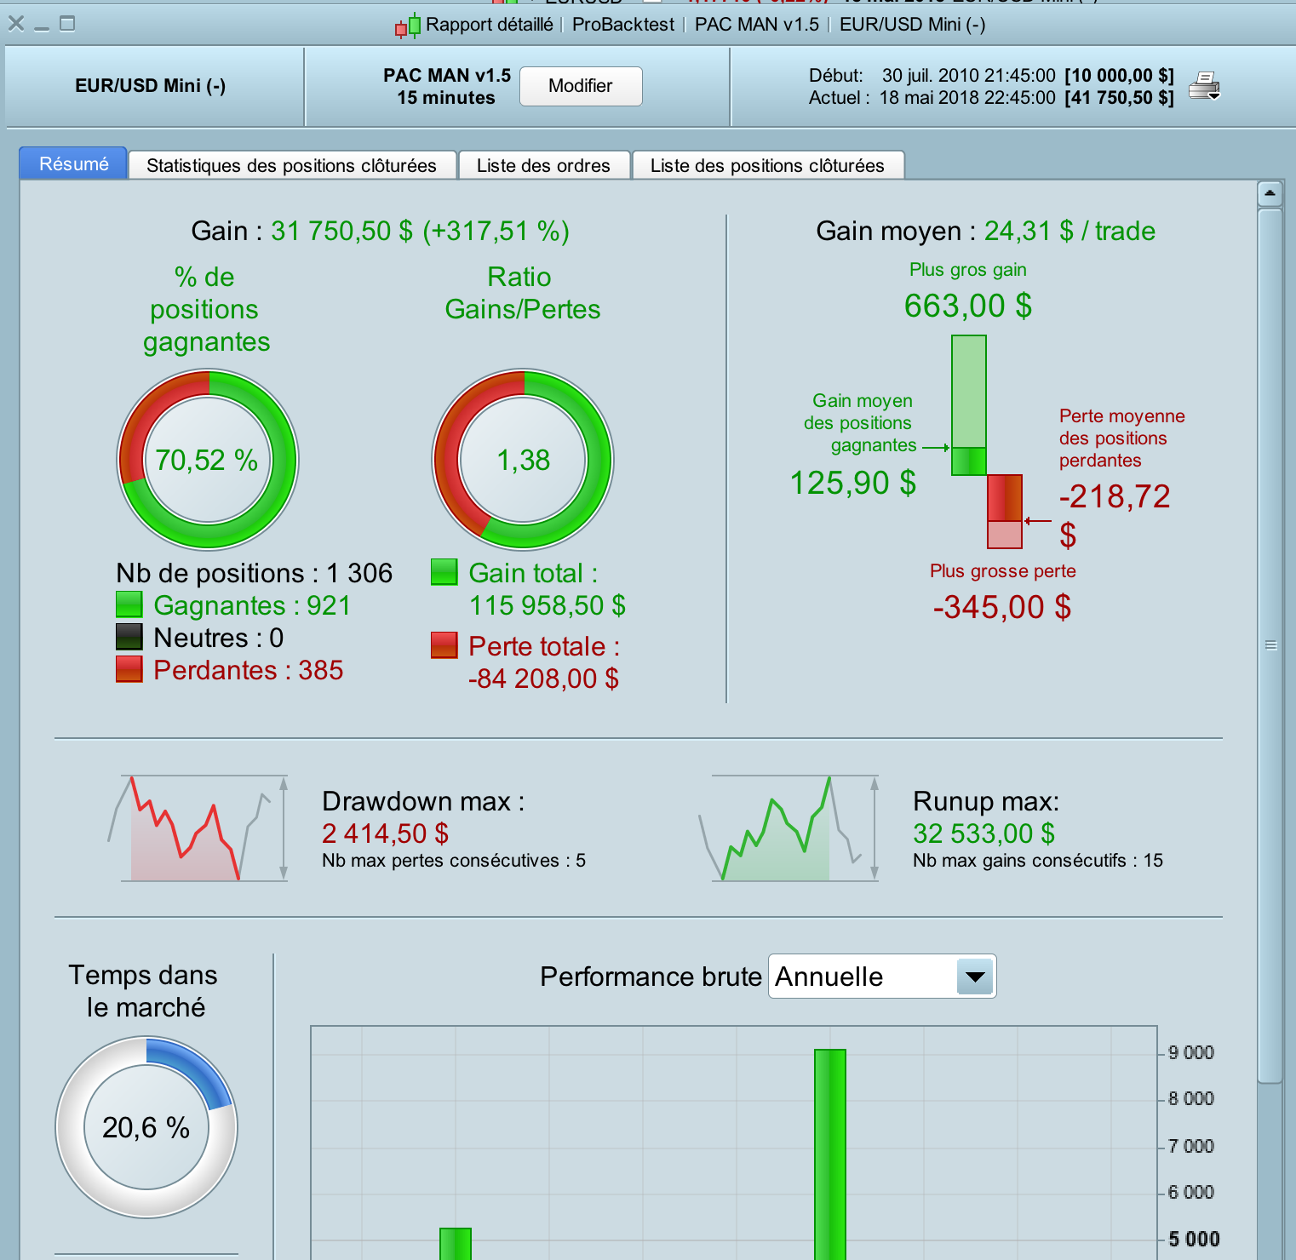The image size is (1296, 1260).
Task: Click the Temps dans le marché donut chart
Action: pyautogui.click(x=146, y=1127)
